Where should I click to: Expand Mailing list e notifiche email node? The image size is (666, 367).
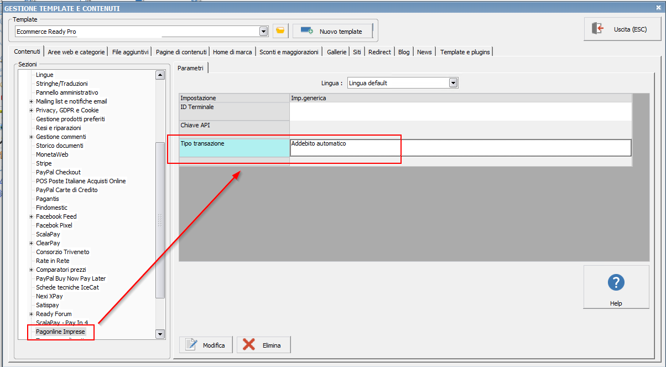(32, 101)
